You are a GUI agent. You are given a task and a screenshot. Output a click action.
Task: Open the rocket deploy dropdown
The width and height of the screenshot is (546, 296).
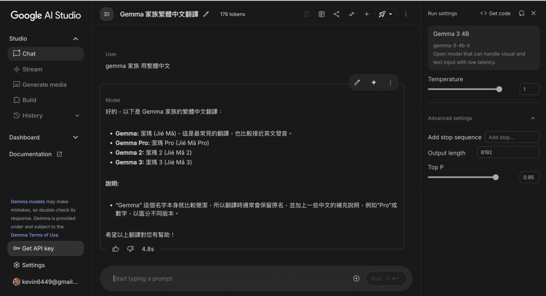386,14
